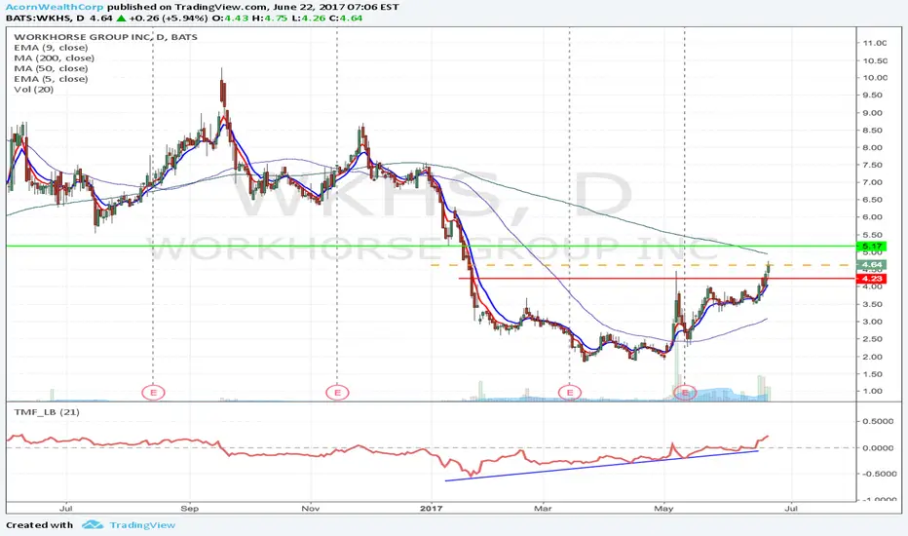Click the WORKHORSE GROUP INC, D, BATS legend
Image resolution: width=908 pixels, height=536 pixels.
point(105,36)
